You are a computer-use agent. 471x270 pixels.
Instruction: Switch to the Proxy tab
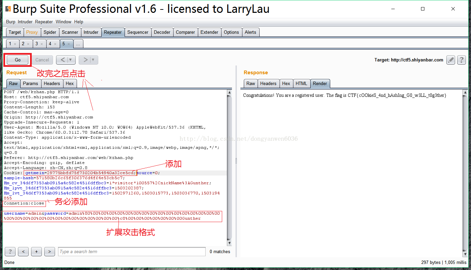[x=32, y=32]
